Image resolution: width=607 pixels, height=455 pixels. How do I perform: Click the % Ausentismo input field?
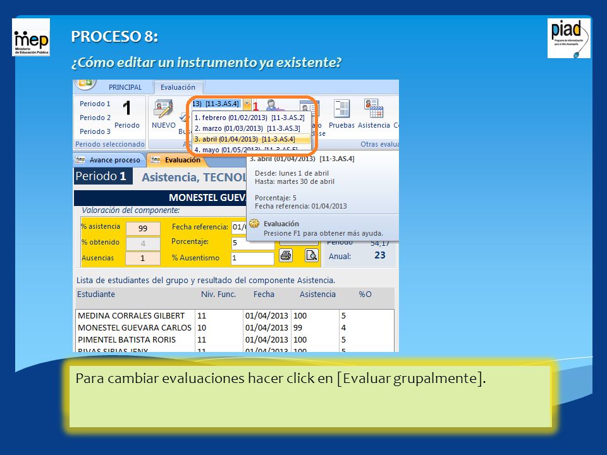pos(252,258)
